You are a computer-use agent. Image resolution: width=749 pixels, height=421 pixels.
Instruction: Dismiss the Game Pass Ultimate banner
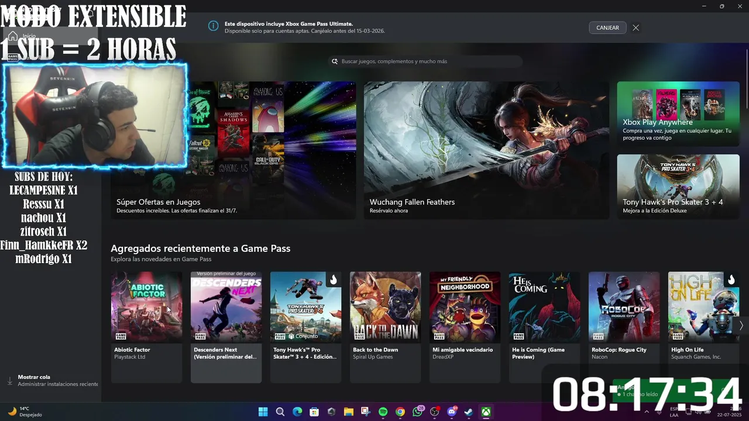[x=635, y=27]
